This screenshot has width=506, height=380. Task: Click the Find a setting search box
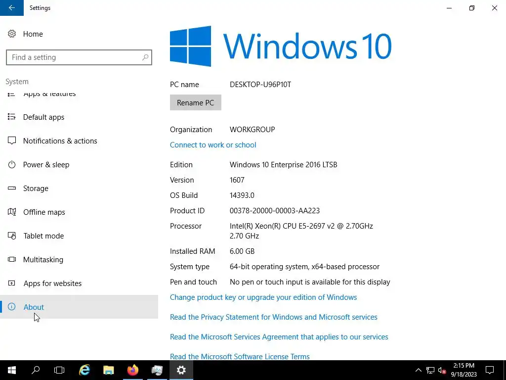(79, 57)
